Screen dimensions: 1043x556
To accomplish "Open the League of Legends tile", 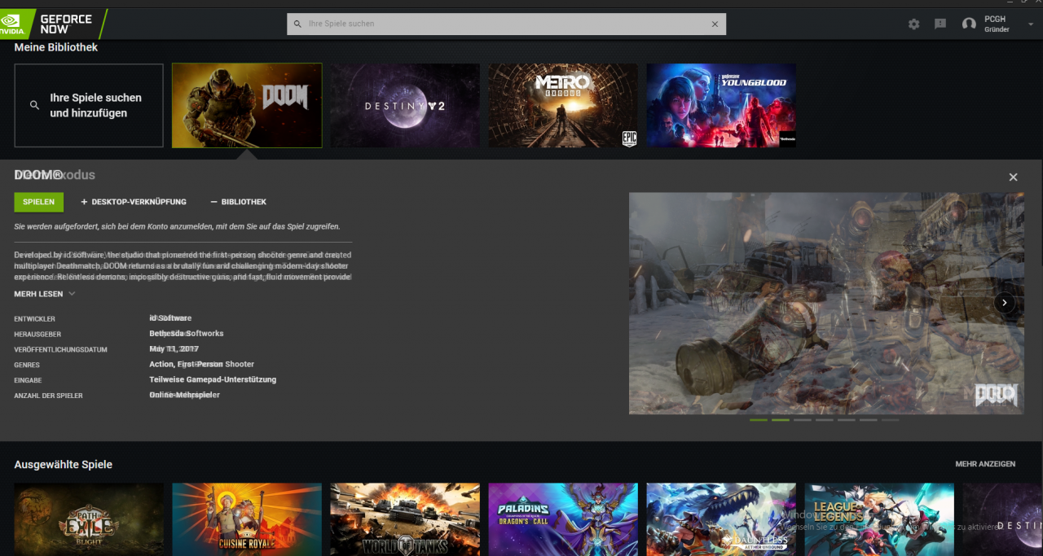I will tap(879, 519).
